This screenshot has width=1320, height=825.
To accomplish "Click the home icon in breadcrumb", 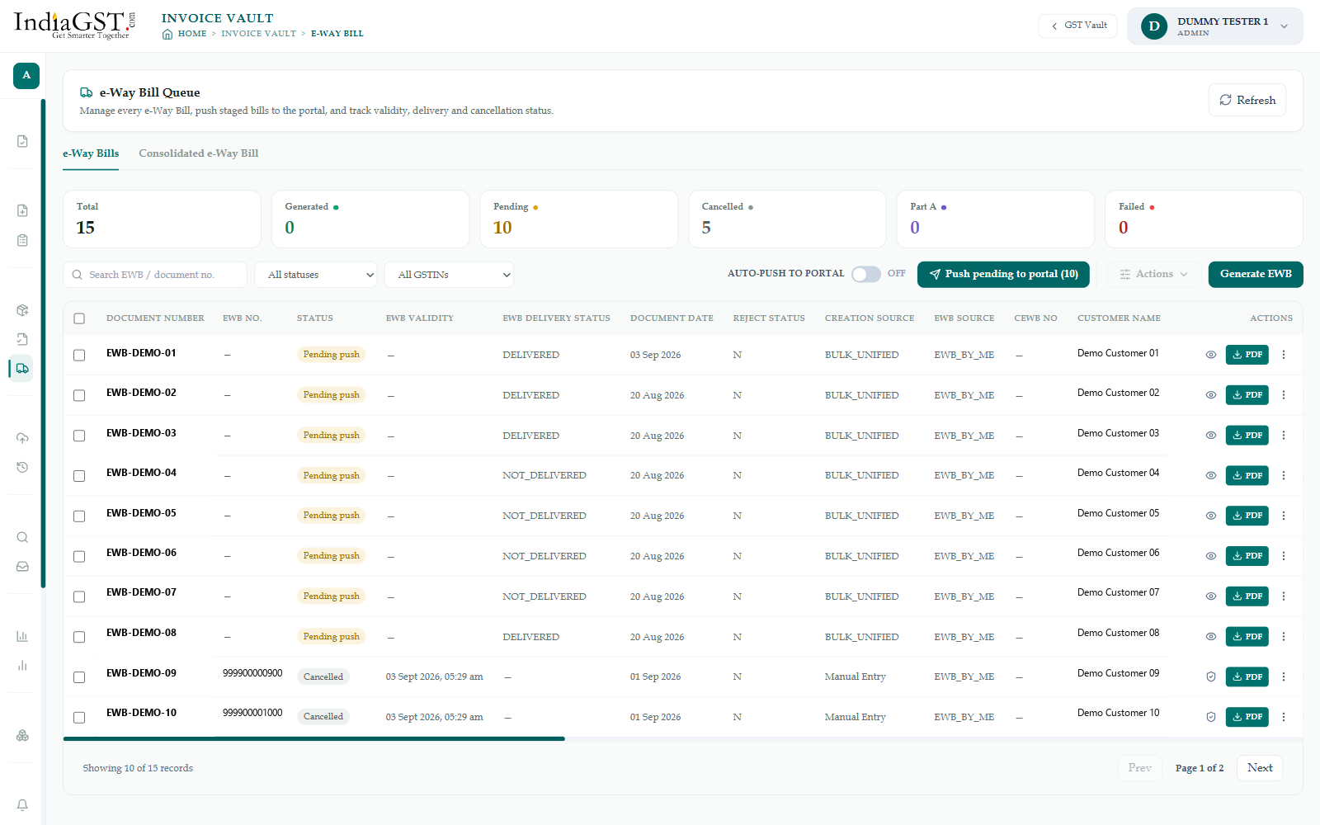I will tap(167, 34).
